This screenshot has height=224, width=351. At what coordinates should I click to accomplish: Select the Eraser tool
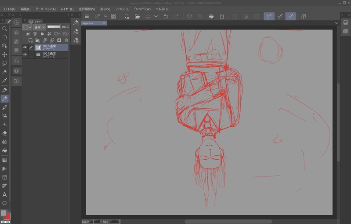tap(5, 133)
